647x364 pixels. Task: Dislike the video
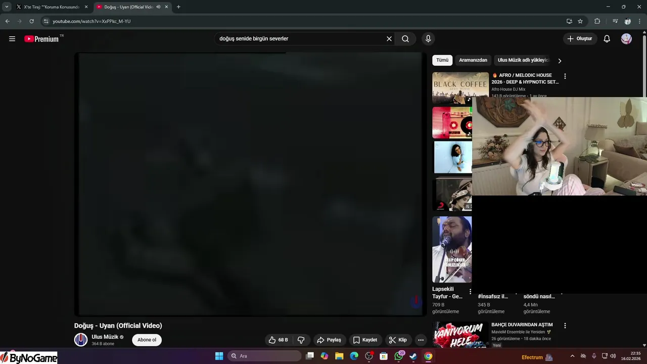pyautogui.click(x=301, y=340)
